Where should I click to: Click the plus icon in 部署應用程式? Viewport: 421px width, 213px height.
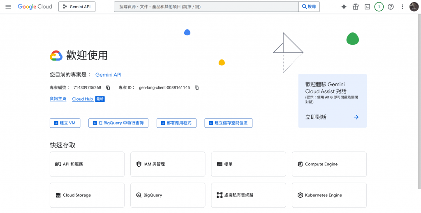(163, 123)
